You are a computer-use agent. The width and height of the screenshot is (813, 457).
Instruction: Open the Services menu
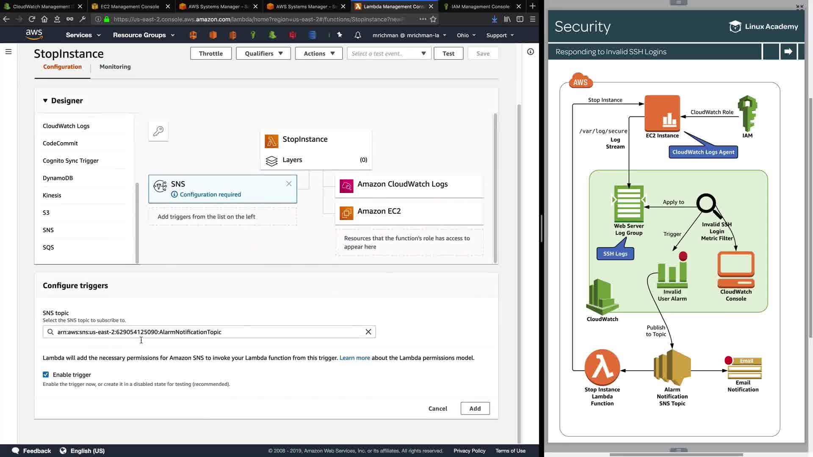pos(83,35)
